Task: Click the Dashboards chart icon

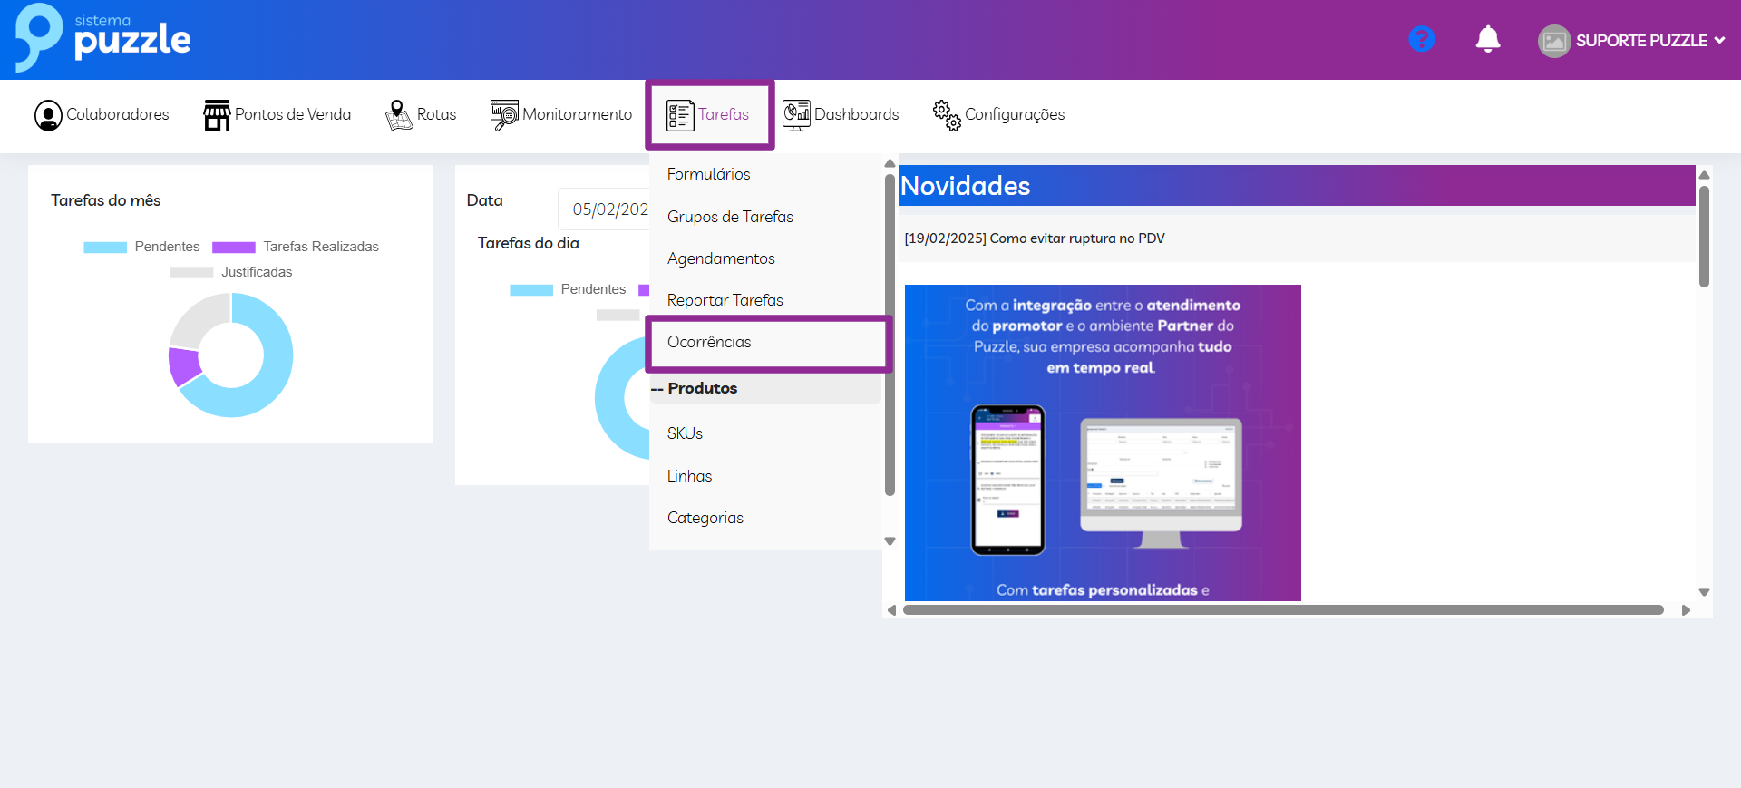Action: tap(796, 115)
